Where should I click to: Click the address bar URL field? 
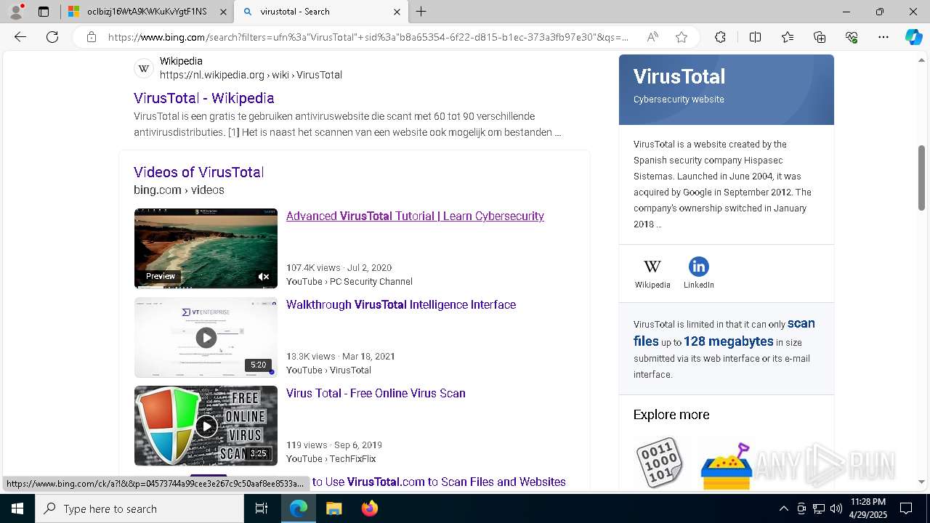(x=368, y=37)
